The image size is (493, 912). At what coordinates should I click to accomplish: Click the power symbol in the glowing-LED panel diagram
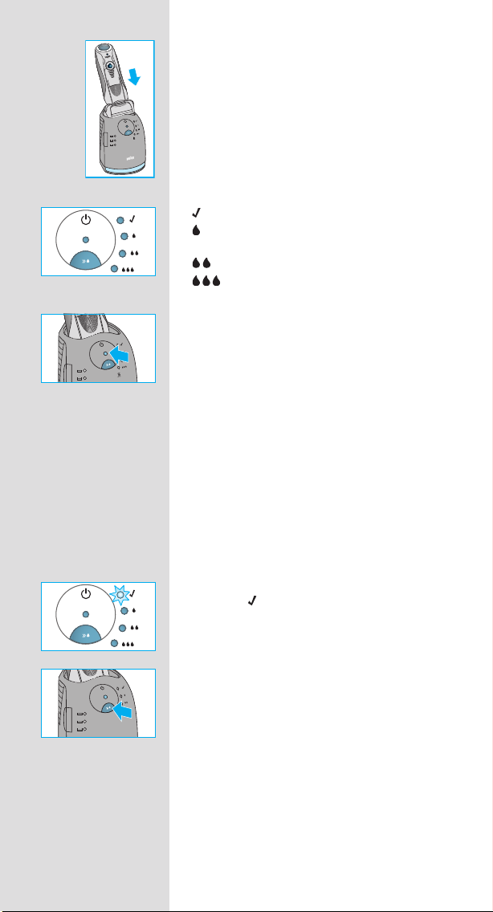point(86,594)
